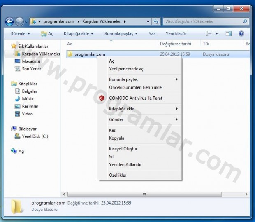Choose Sil from context menu

click(139, 157)
